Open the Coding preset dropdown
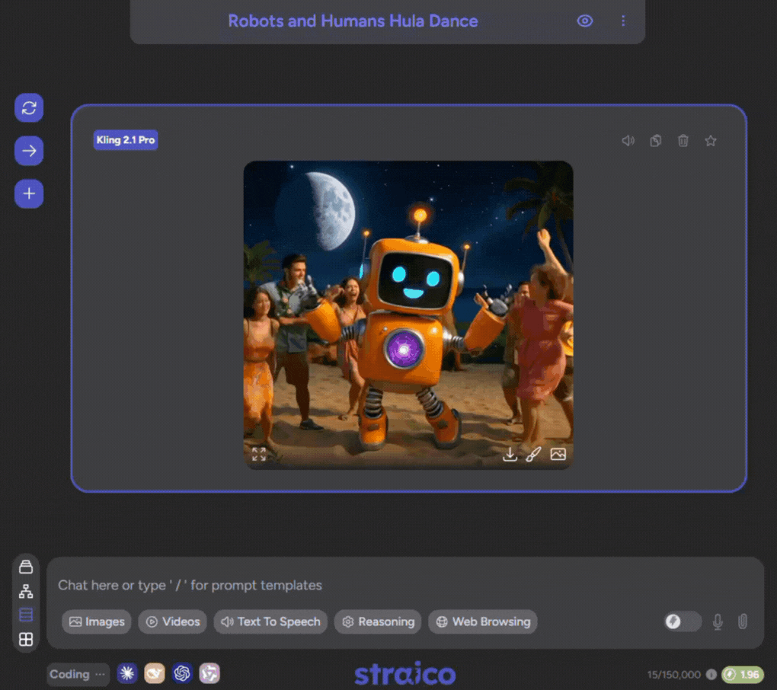This screenshot has height=690, width=777. pos(78,674)
